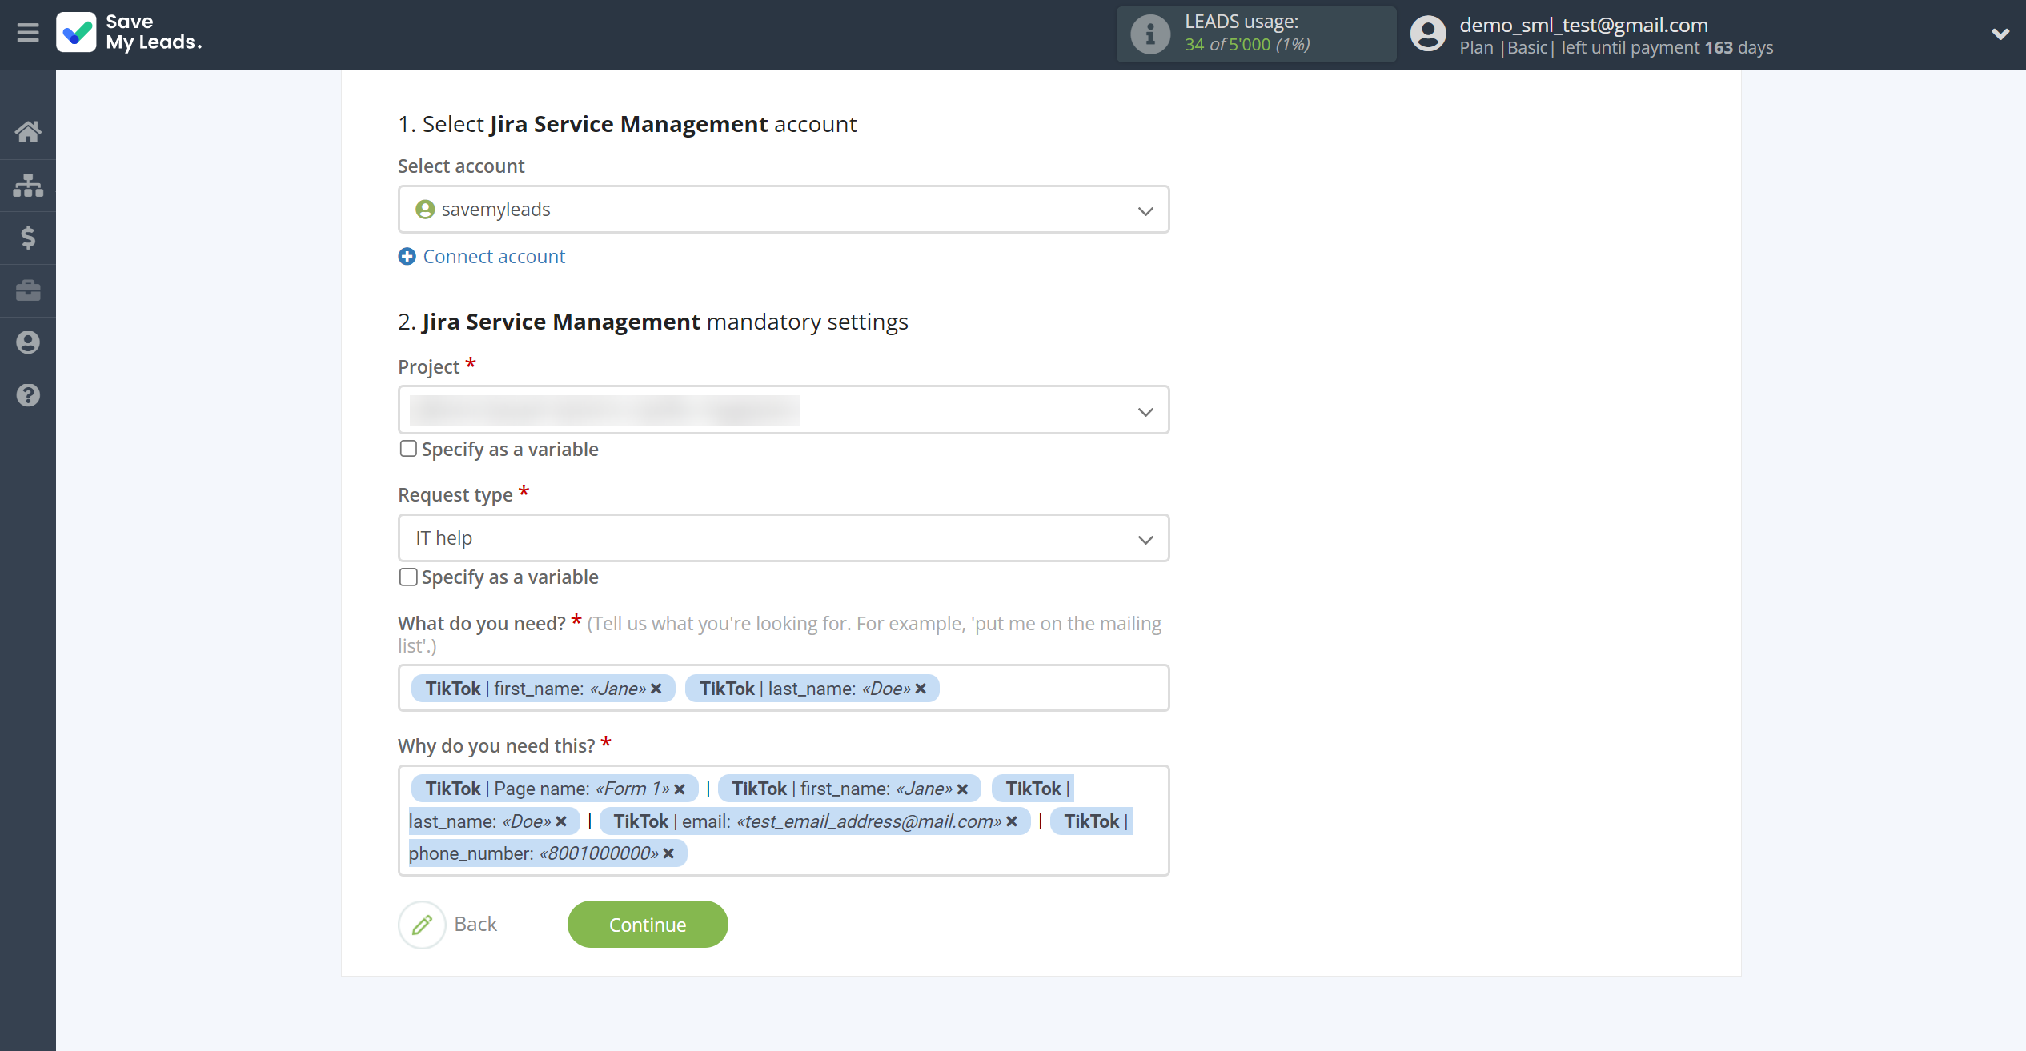Open the Select account dropdown
The width and height of the screenshot is (2026, 1051).
point(784,210)
